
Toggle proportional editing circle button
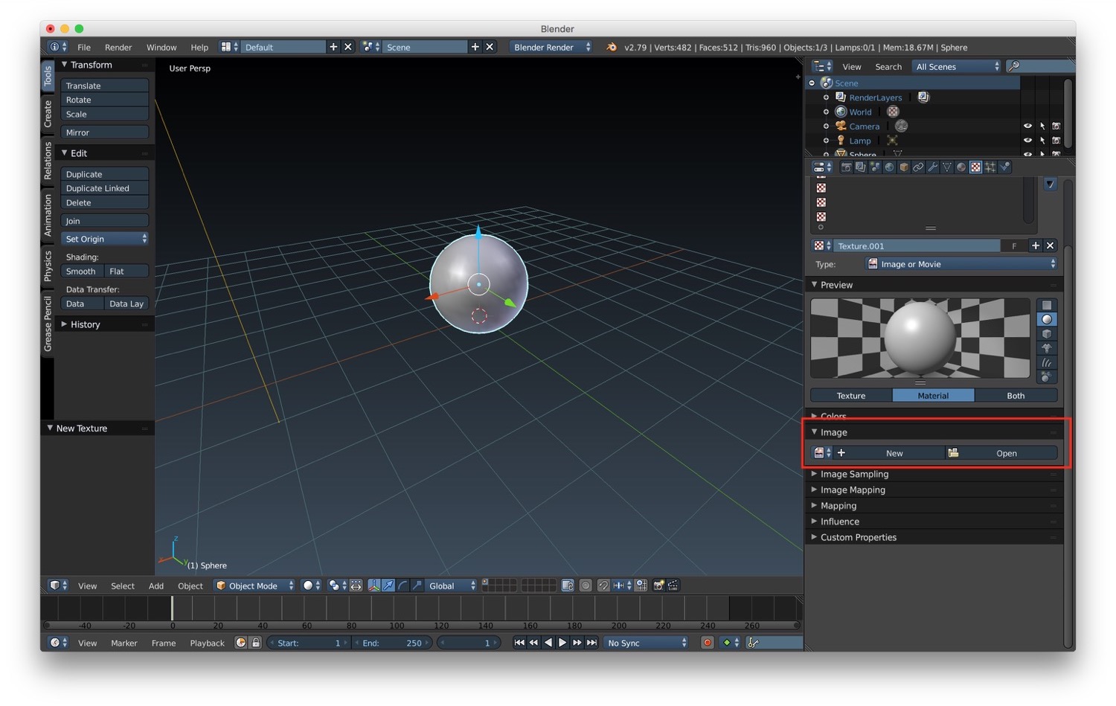[586, 585]
